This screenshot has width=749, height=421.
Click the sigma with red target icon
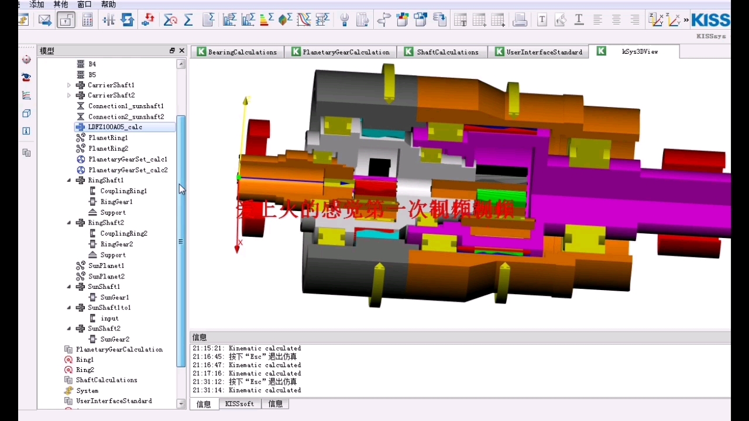coord(170,20)
